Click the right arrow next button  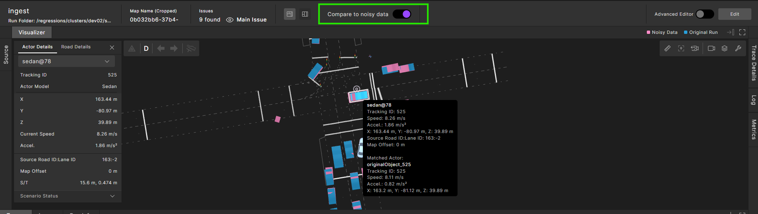174,48
